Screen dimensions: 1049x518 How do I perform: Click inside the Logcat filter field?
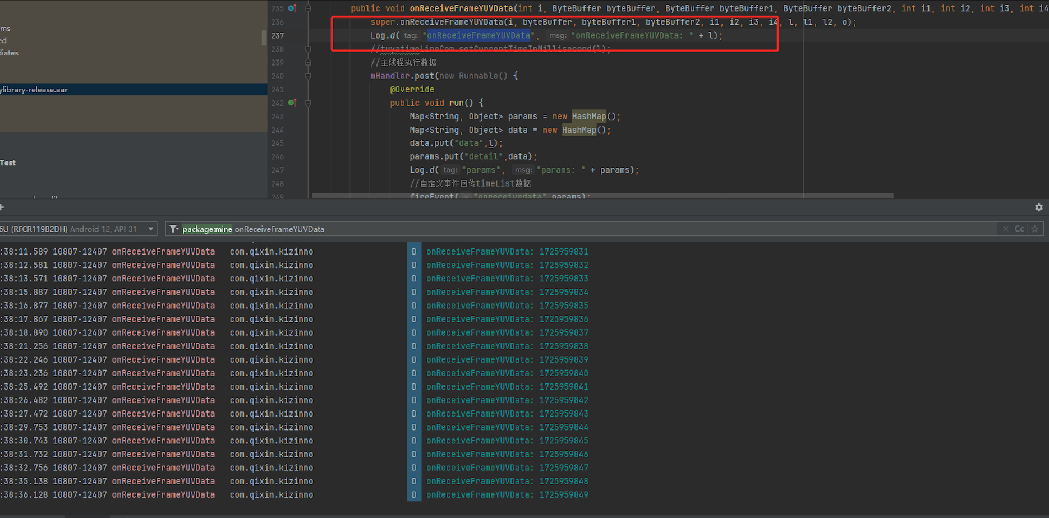(561, 229)
